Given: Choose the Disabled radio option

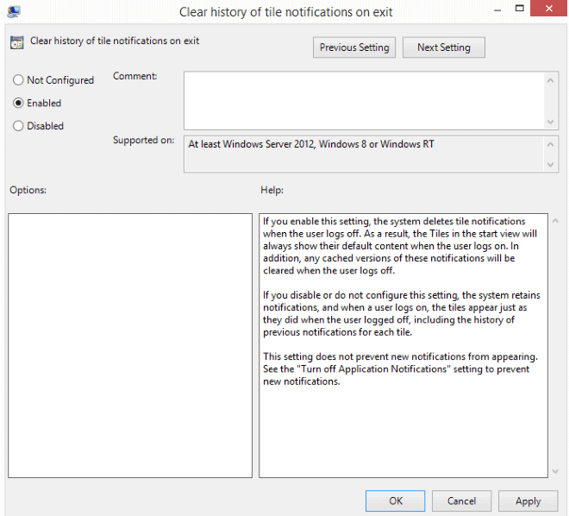Looking at the screenshot, I should tap(19, 126).
